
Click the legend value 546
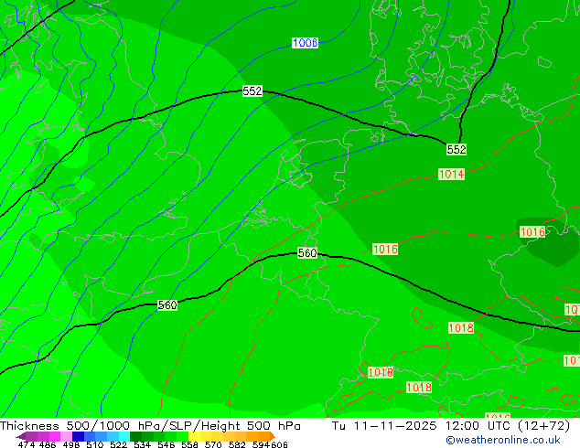[166, 444]
